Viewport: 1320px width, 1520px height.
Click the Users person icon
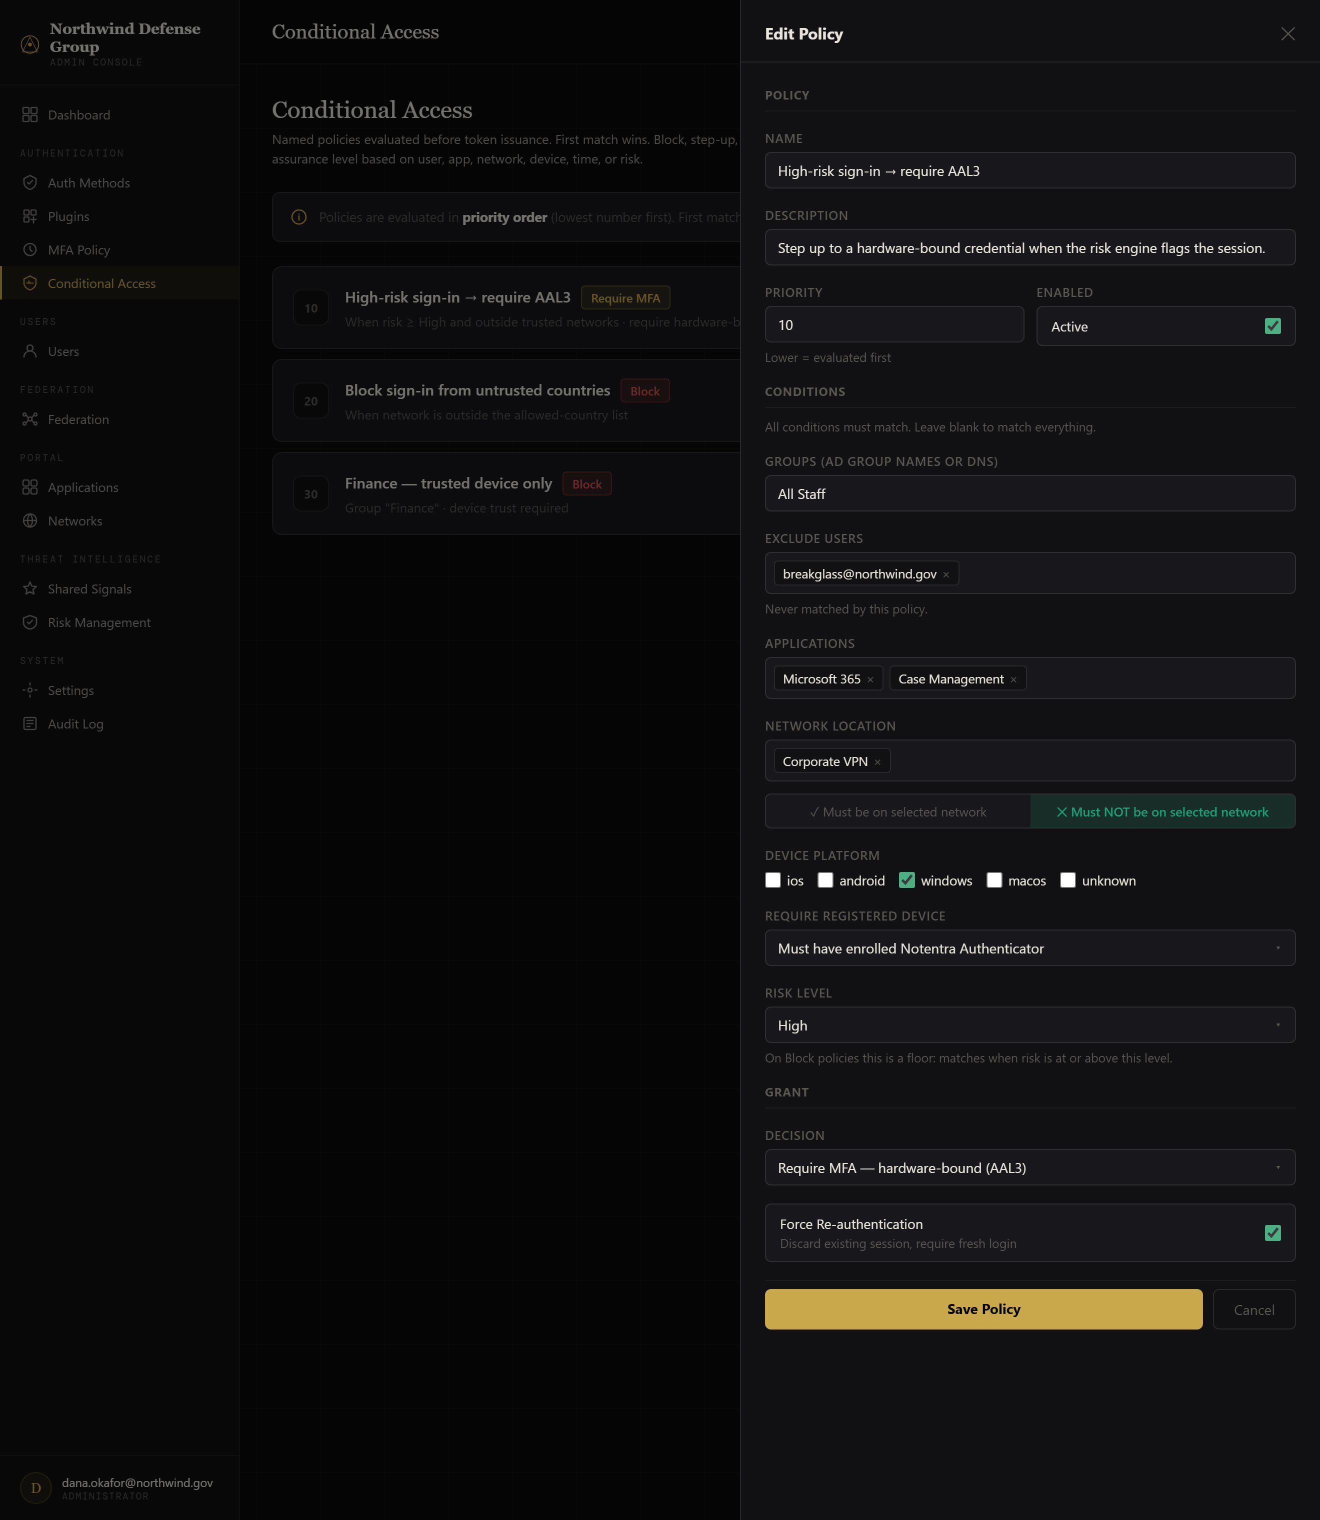point(29,351)
